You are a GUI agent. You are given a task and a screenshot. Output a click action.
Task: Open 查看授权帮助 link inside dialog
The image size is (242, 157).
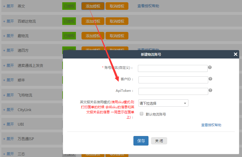211,125
